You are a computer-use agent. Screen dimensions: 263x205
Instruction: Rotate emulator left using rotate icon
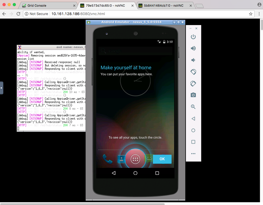(193, 72)
